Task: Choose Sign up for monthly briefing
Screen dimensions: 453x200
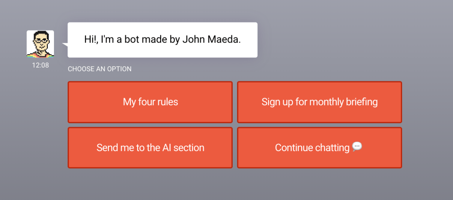Action: 319,102
